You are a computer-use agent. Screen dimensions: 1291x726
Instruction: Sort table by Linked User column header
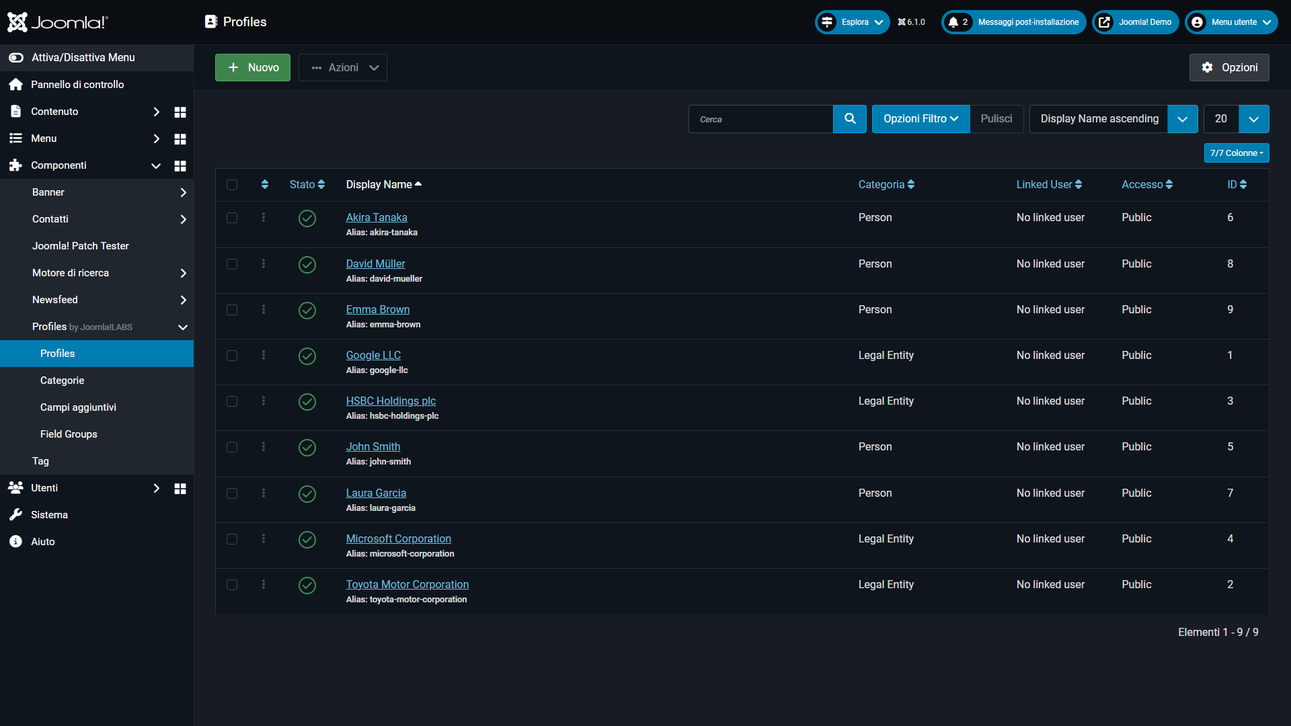coord(1049,184)
